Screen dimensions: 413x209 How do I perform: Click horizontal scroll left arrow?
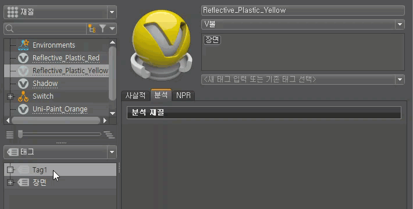click(x=8, y=120)
